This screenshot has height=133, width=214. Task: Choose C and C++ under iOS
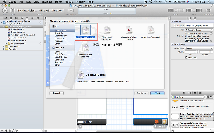(x=62, y=33)
